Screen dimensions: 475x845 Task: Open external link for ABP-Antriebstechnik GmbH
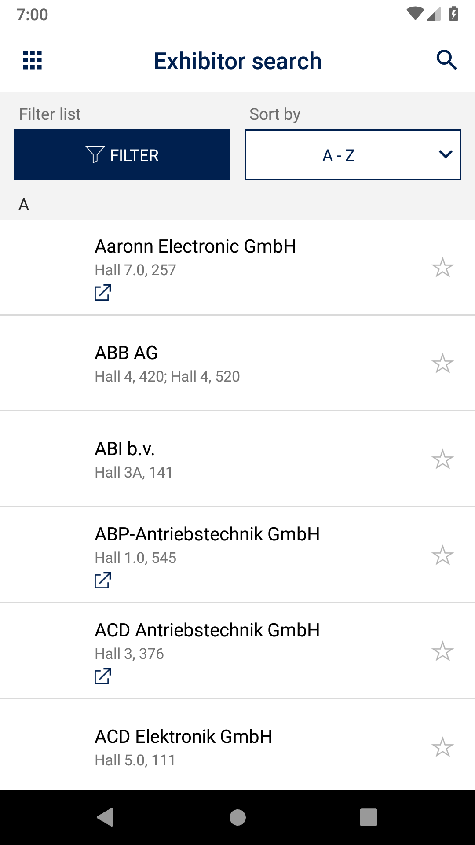click(x=102, y=580)
